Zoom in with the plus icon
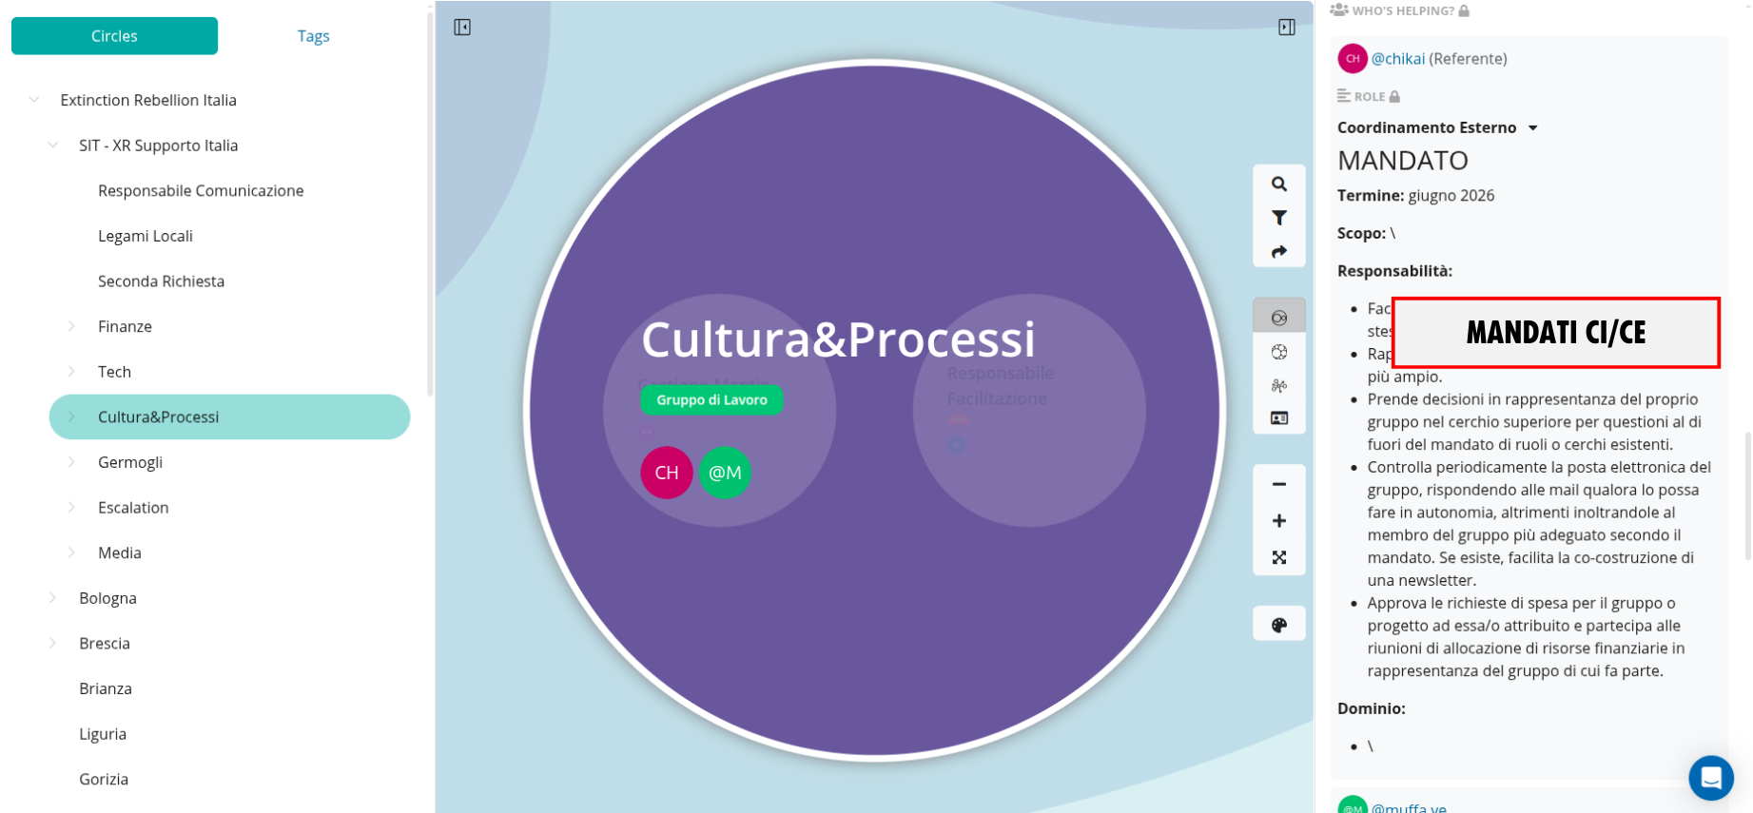This screenshot has width=1753, height=813. tap(1279, 521)
